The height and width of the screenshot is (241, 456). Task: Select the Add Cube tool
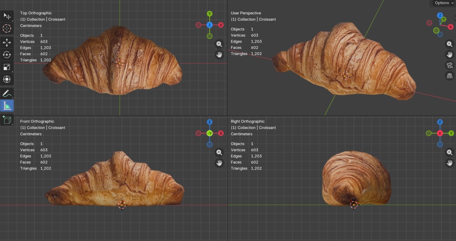(x=7, y=119)
